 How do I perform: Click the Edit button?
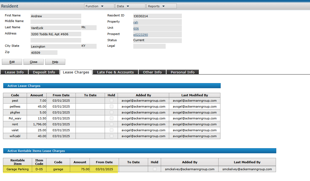[12, 62]
